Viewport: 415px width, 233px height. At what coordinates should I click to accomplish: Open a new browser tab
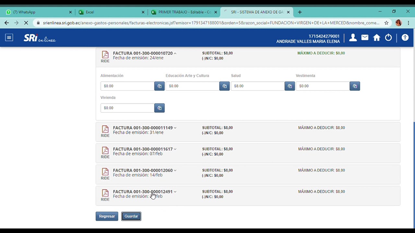point(300,12)
